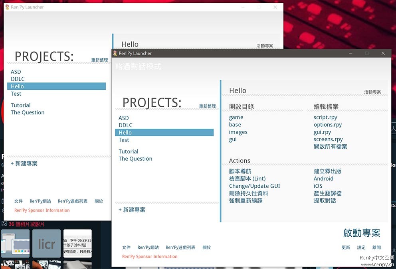Click the 啟動專案 launch project button
396x269 pixels.
362,233
